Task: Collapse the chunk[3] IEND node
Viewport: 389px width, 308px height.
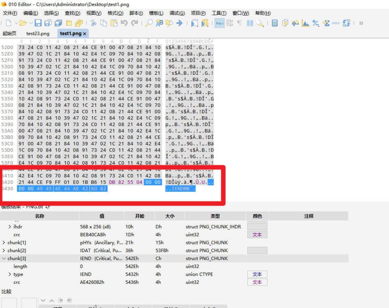Action: 4,259
